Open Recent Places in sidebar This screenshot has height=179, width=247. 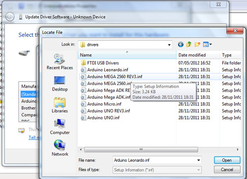pyautogui.click(x=60, y=61)
